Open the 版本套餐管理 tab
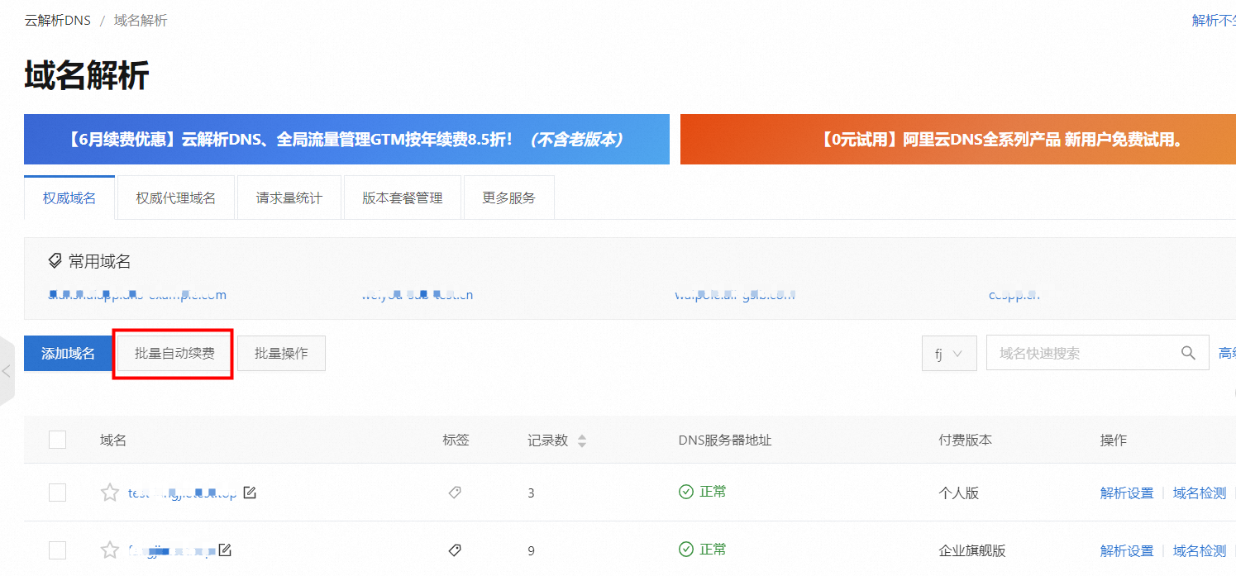1236x576 pixels. (x=403, y=198)
